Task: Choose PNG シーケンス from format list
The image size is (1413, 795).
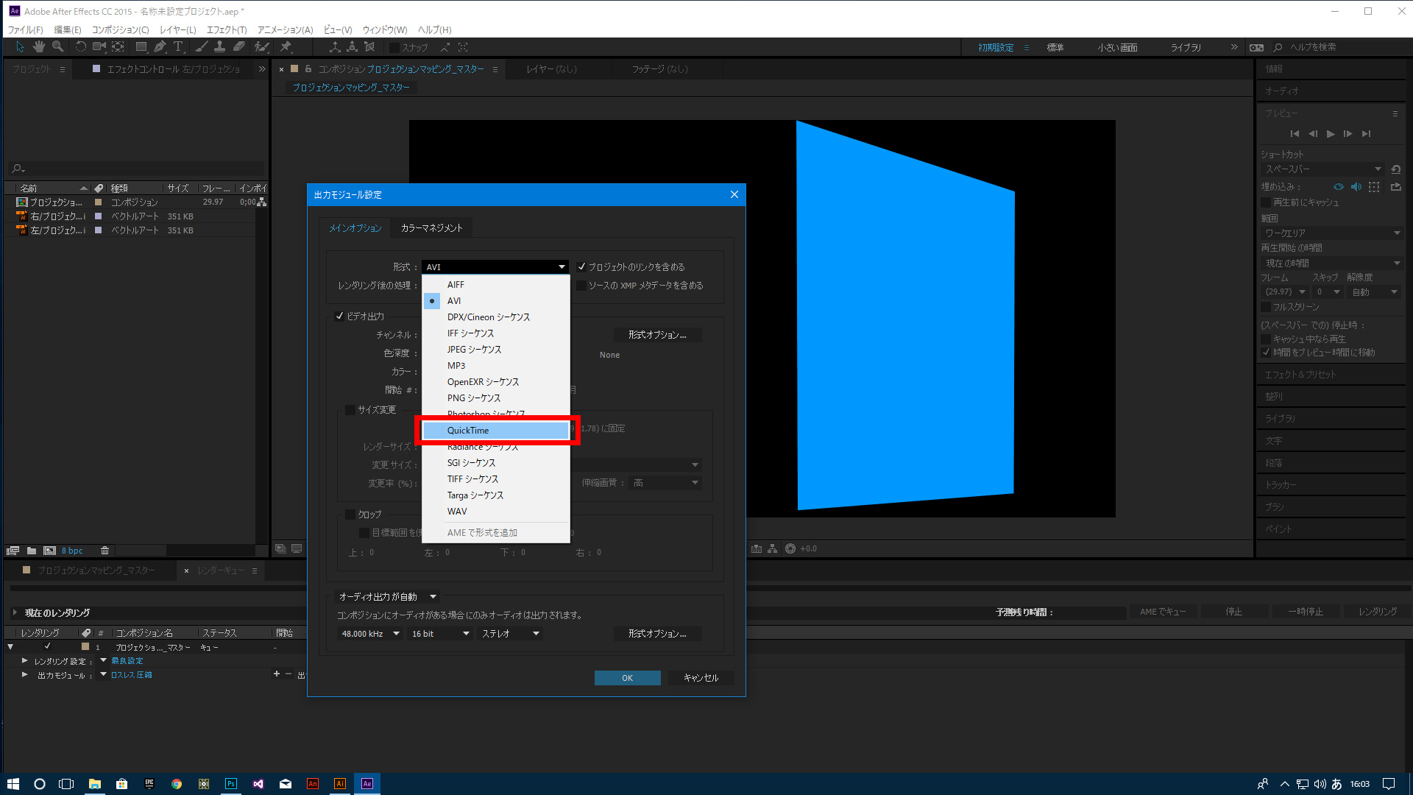Action: (496, 398)
